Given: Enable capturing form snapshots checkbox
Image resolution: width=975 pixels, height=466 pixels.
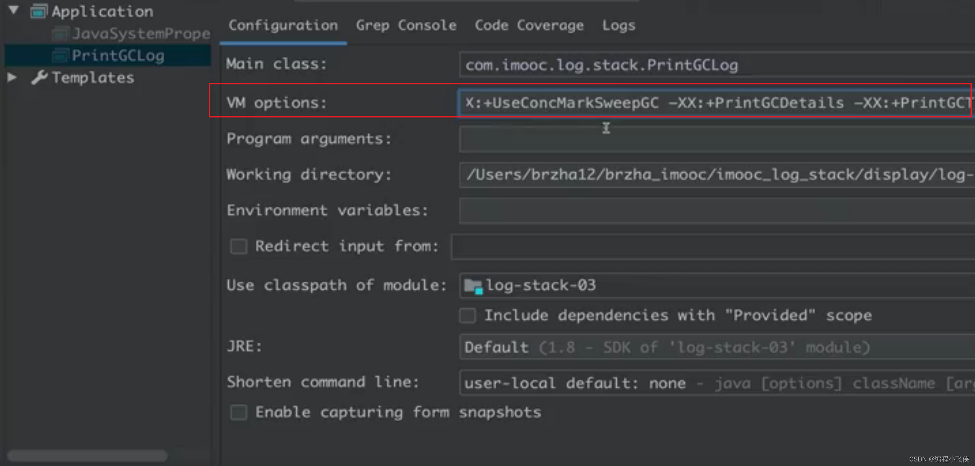Looking at the screenshot, I should point(239,412).
